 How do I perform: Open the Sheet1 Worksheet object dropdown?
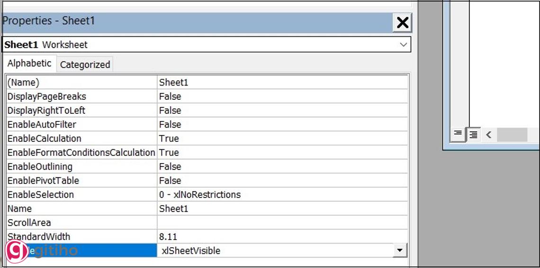403,45
